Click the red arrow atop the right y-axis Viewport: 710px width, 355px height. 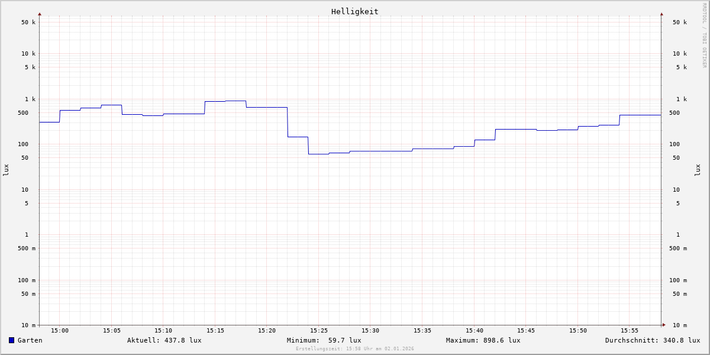pyautogui.click(x=661, y=14)
